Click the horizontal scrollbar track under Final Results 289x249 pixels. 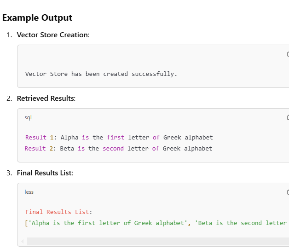coord(156,241)
